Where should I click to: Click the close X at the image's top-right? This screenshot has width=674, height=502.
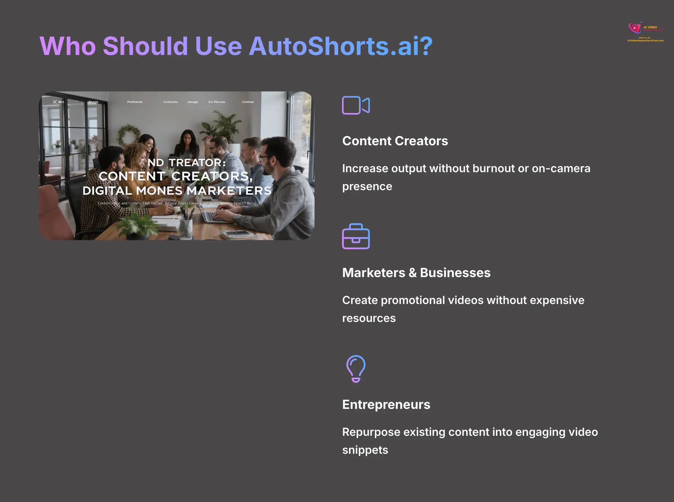306,102
